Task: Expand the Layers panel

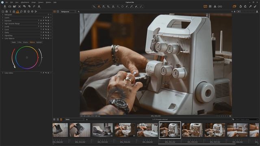Action: 3,18
